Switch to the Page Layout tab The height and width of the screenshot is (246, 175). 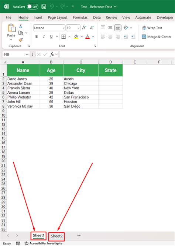58,17
